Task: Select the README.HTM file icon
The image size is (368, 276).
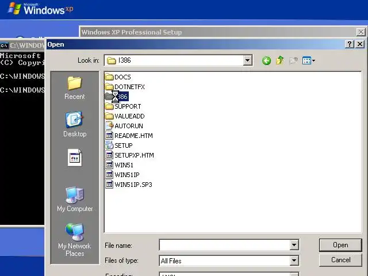Action: [x=109, y=136]
